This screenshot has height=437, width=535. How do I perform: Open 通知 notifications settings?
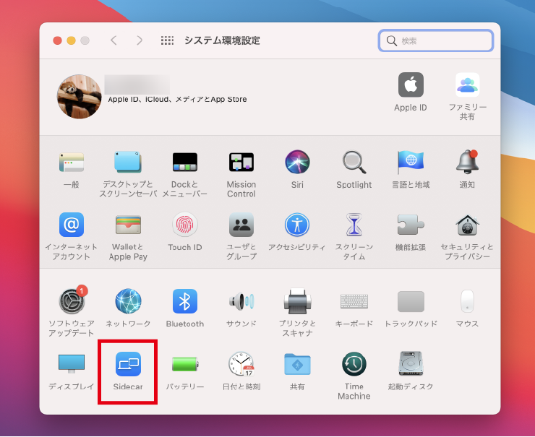tap(467, 162)
